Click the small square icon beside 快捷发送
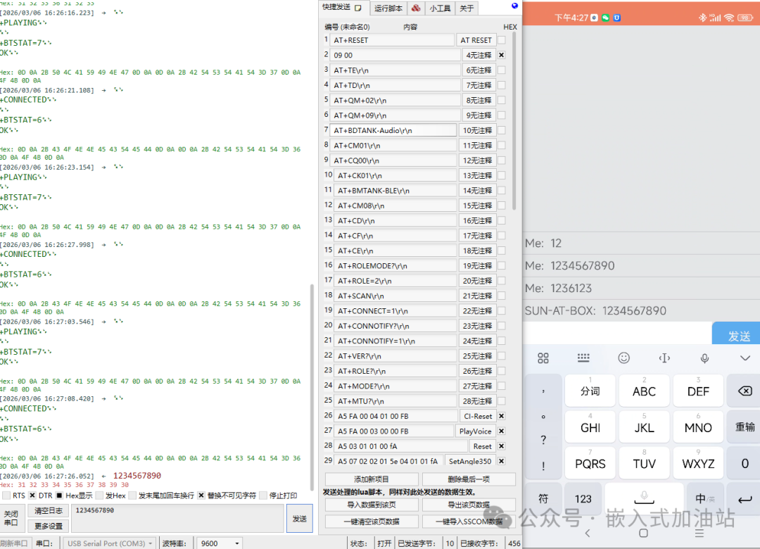Viewport: 760px width, 549px height. pyautogui.click(x=357, y=7)
